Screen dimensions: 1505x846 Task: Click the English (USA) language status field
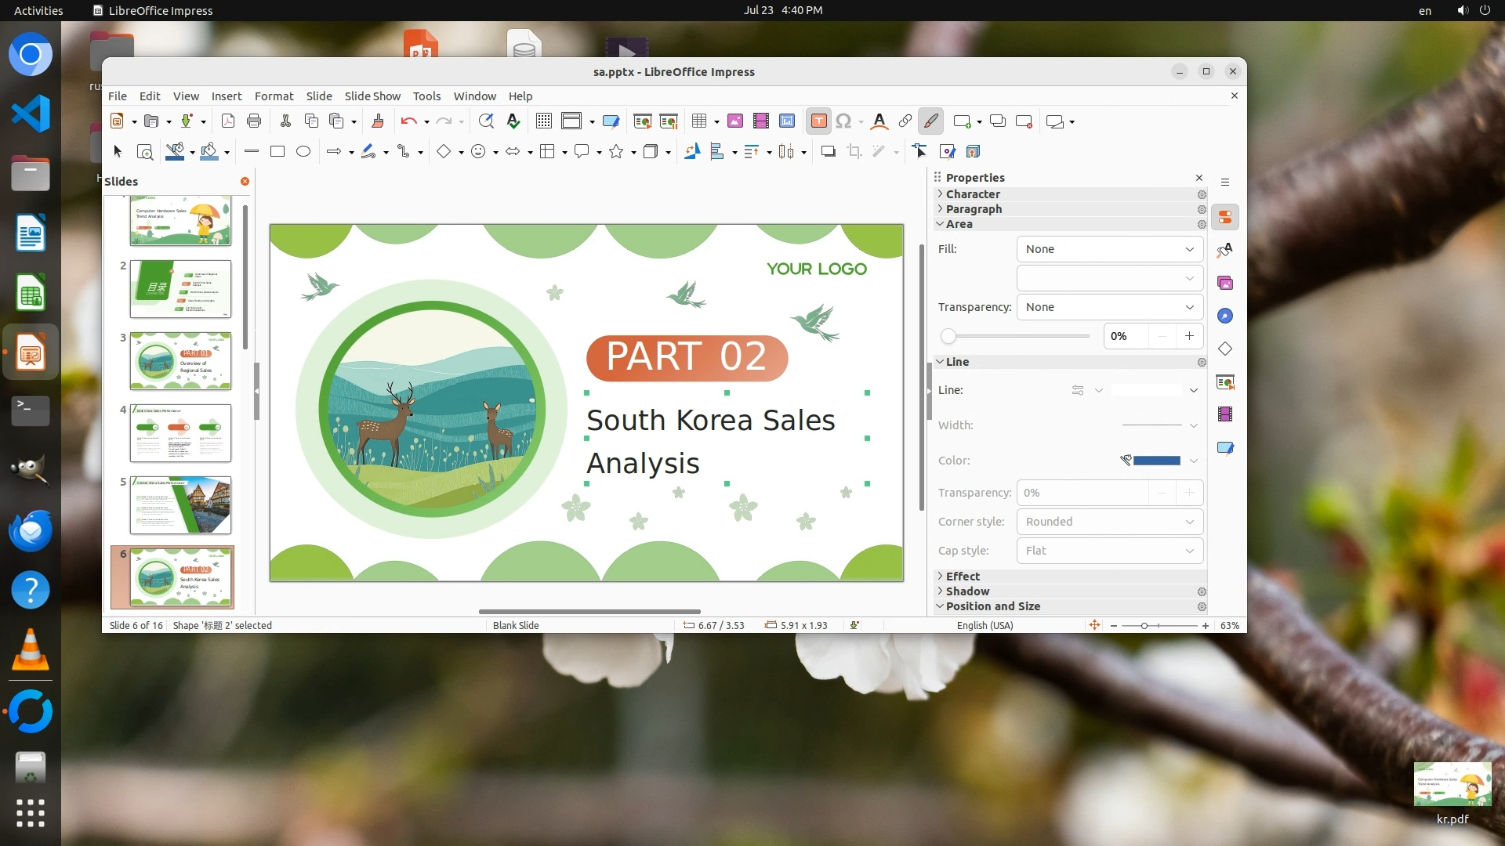[985, 625]
